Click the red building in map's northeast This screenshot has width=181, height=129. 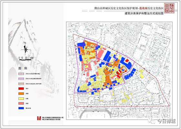pos(127,60)
